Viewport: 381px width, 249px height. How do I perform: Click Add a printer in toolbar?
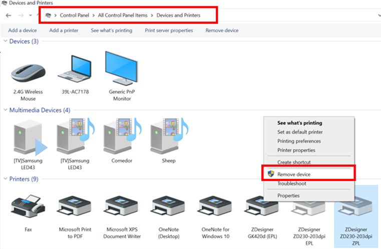(64, 30)
